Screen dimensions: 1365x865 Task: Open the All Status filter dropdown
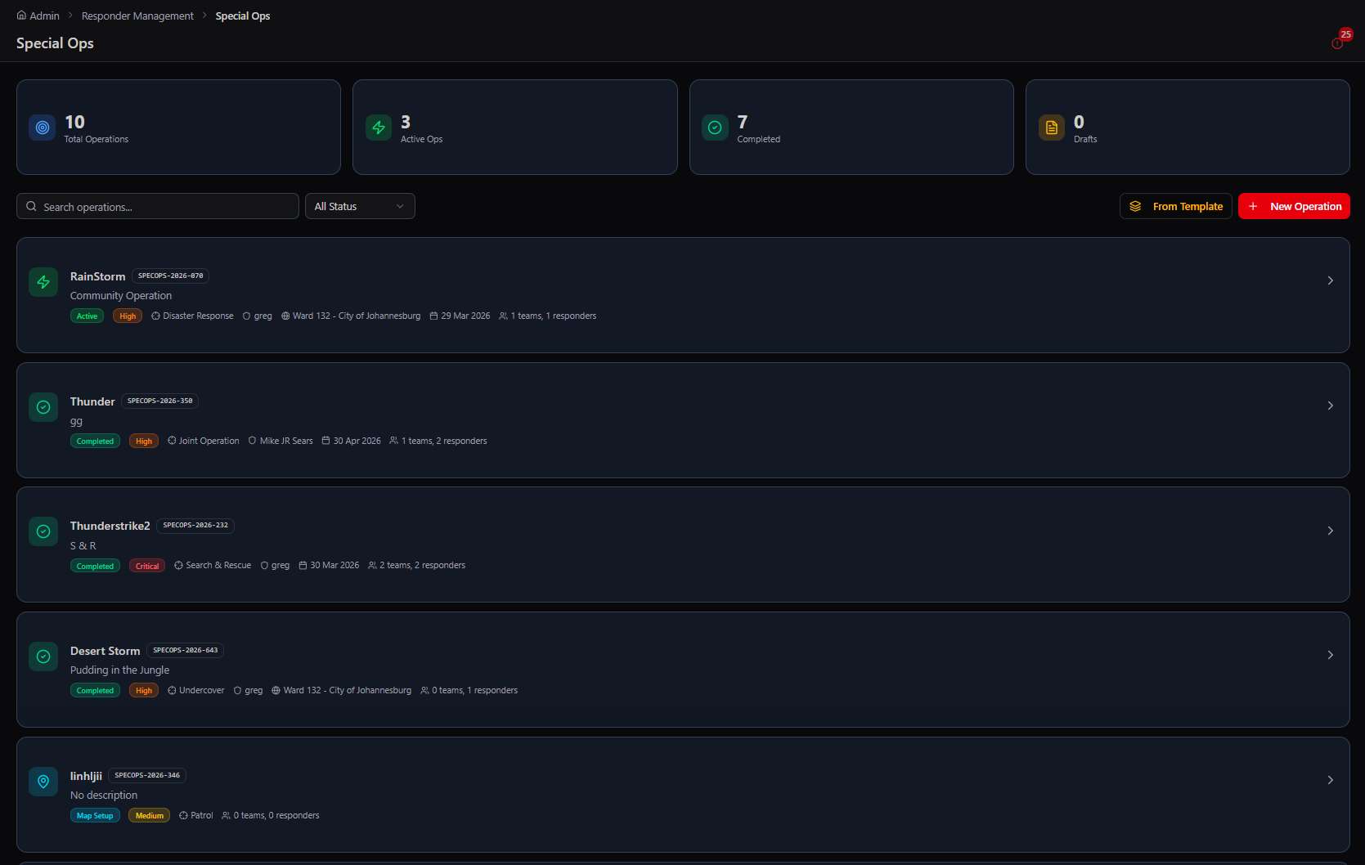pyautogui.click(x=360, y=206)
